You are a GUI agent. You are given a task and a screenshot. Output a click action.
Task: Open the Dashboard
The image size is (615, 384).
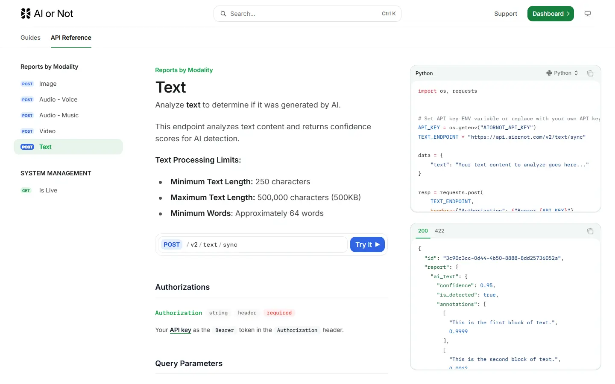pyautogui.click(x=551, y=14)
